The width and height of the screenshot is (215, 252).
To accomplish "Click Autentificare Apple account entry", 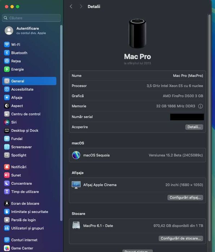I will tap(31, 31).
